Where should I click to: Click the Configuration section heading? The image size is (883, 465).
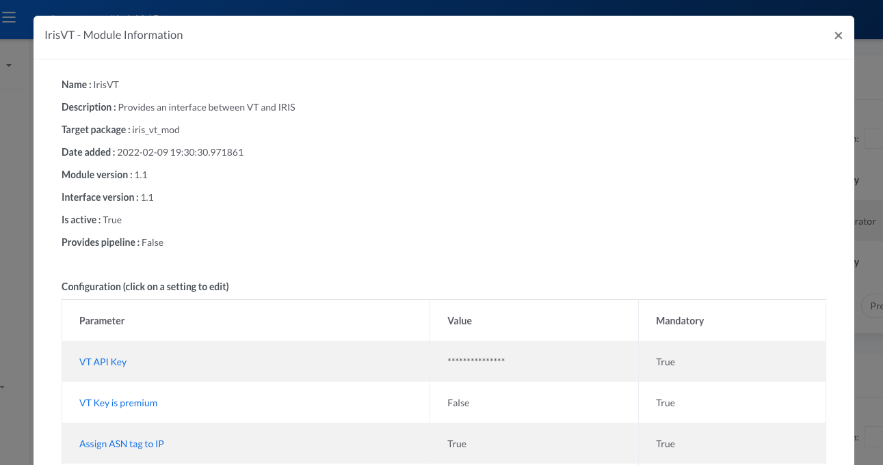145,287
